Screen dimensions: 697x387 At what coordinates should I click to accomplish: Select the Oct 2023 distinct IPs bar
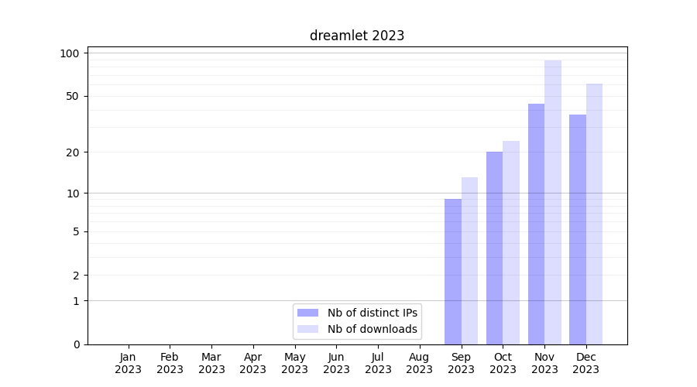(494, 248)
